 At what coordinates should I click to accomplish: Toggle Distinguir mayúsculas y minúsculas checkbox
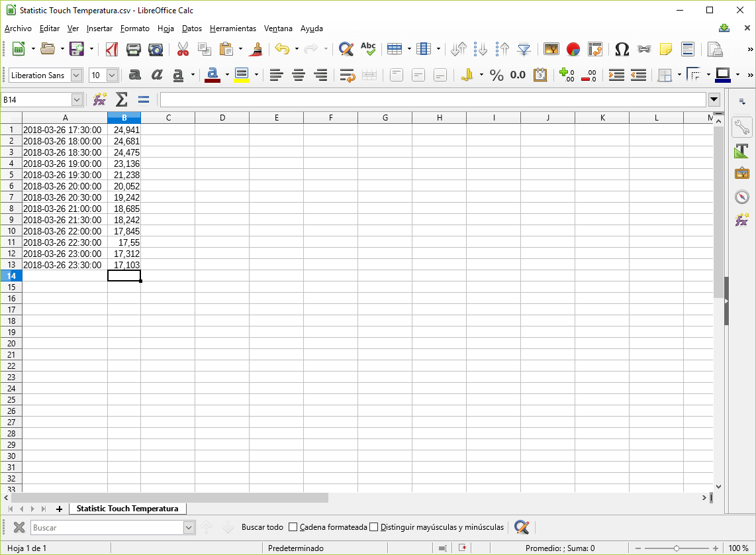click(374, 527)
